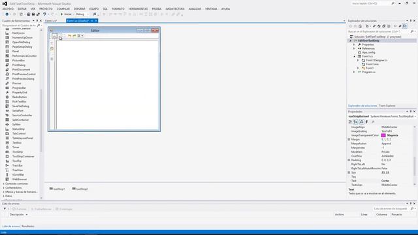Select toolStrip2 in the component tray
418x235 pixels.
(x=80, y=189)
